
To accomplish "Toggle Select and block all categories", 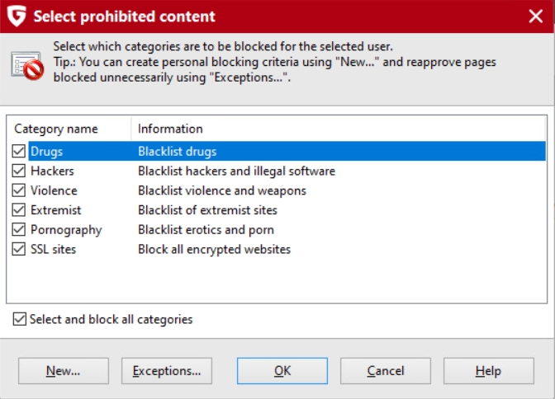I will (x=20, y=319).
